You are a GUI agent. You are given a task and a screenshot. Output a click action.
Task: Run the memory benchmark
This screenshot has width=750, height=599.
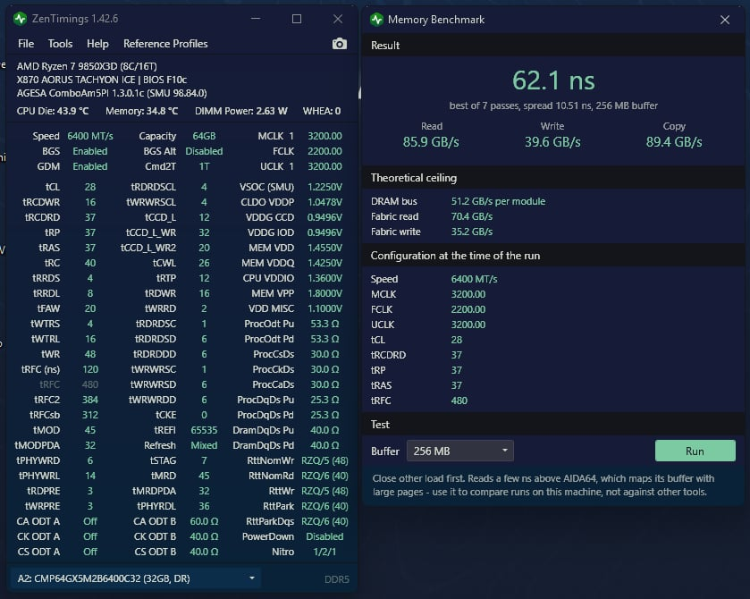pyautogui.click(x=695, y=451)
